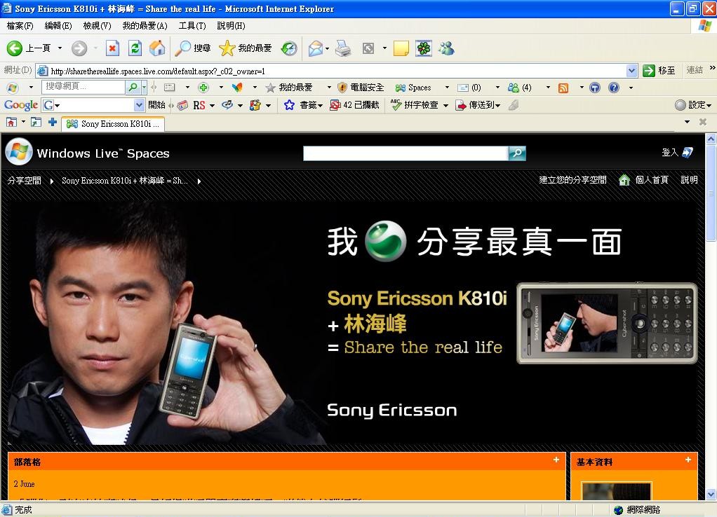The height and width of the screenshot is (517, 717).
Task: Open the dropdown arrow beside Spaces
Action: click(447, 88)
